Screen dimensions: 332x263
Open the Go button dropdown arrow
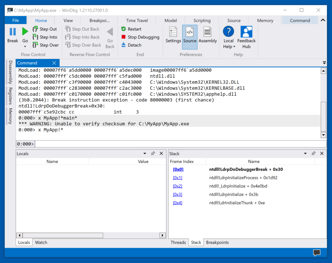[25, 47]
